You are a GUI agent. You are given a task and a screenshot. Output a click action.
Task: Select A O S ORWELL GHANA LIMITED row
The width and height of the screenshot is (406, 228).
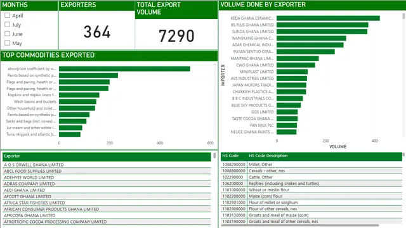107,165
